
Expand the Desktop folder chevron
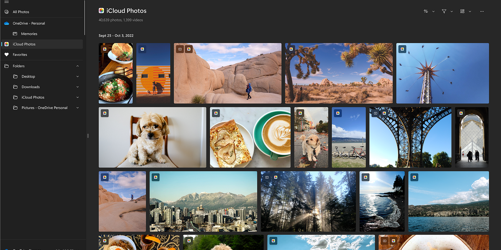pos(78,77)
